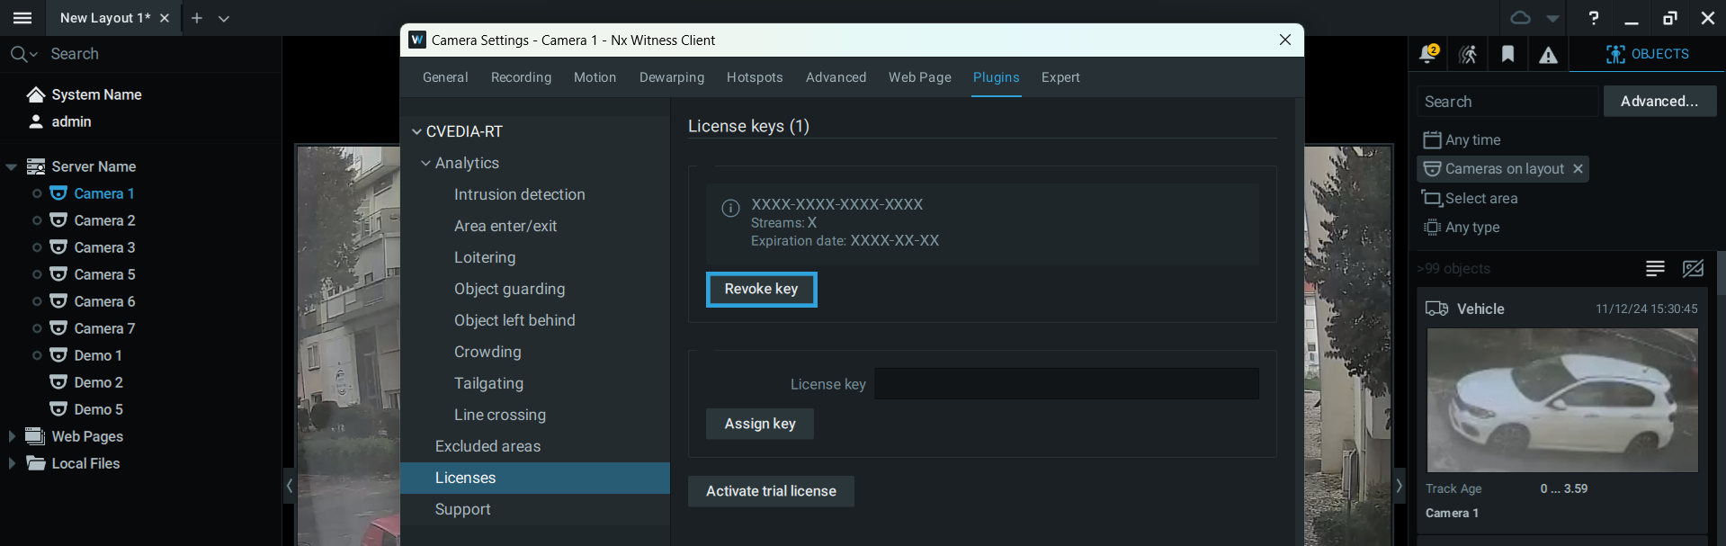This screenshot has width=1726, height=546.
Task: Click the Revoke key button
Action: click(x=761, y=289)
